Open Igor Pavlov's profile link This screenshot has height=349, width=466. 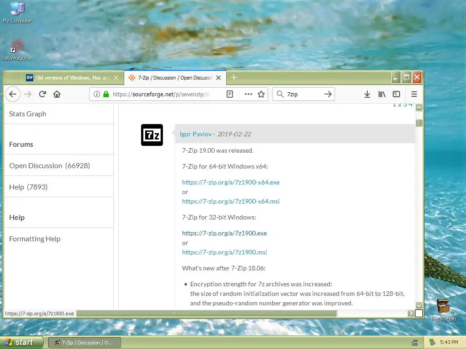click(x=196, y=134)
